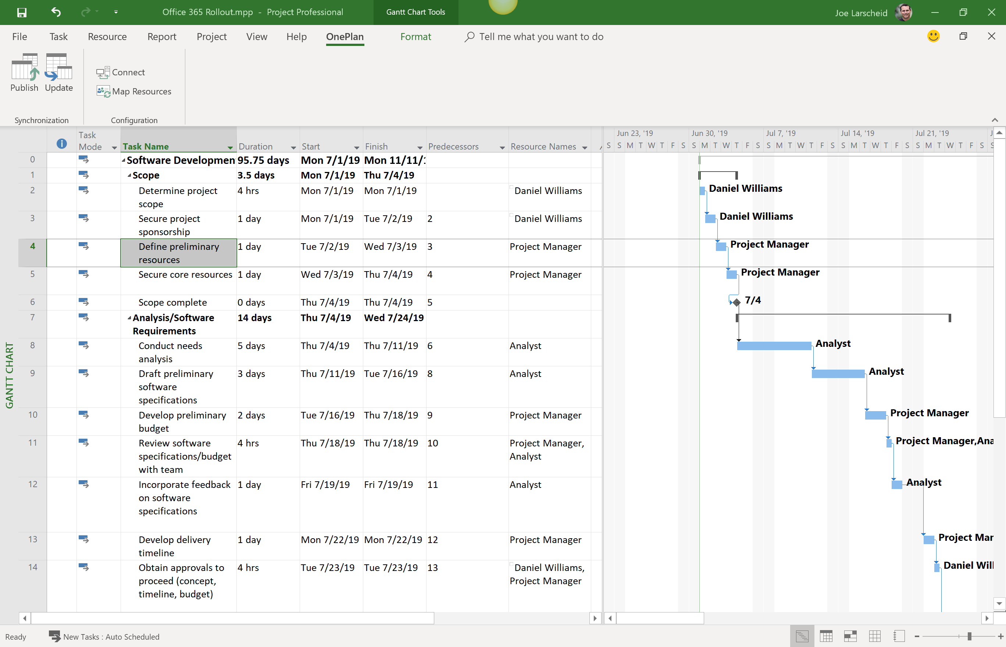The image size is (1006, 647).
Task: Click the Update icon in Synchronization group
Action: pos(58,72)
